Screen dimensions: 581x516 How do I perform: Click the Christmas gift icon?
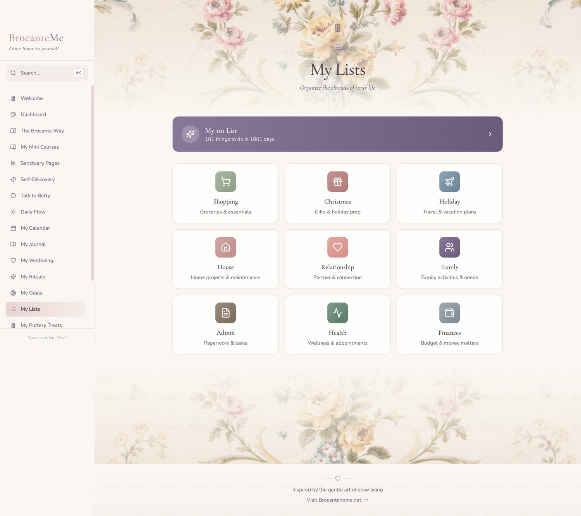pos(337,182)
